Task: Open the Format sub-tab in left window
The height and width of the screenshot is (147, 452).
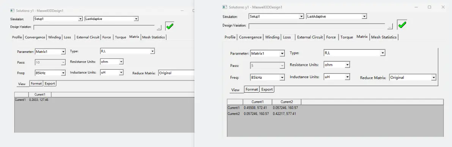Action: tap(37, 83)
